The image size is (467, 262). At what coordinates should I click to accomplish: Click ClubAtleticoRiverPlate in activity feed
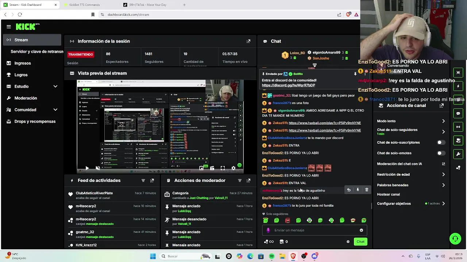point(94,193)
